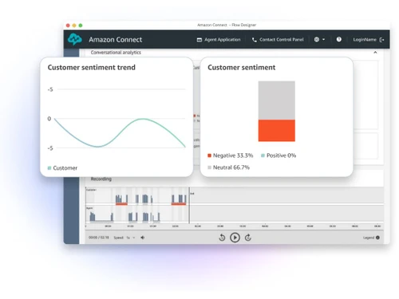Click the yellow macOS minimize window button
The height and width of the screenshot is (299, 399).
tap(74, 26)
